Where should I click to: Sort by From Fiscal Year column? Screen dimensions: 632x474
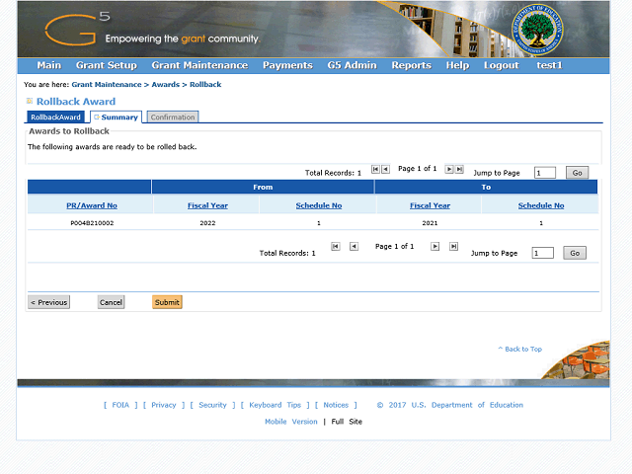point(207,205)
